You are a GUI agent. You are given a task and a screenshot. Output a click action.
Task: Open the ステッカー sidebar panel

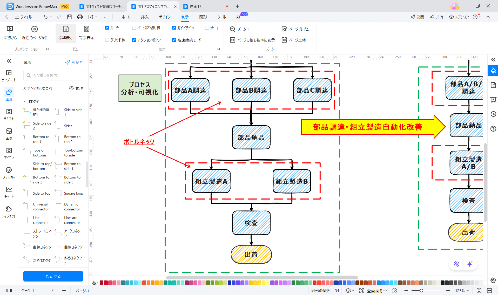tap(9, 173)
